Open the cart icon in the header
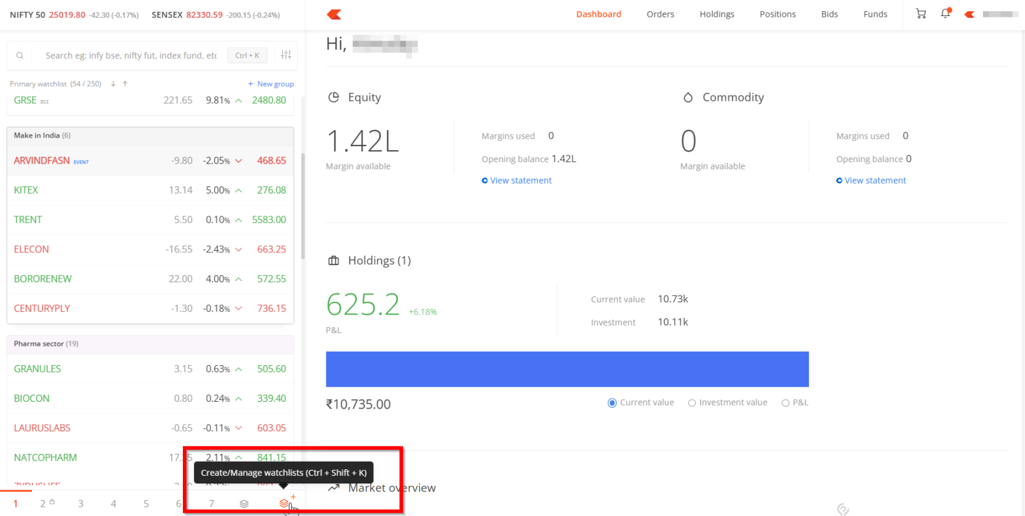The image size is (1025, 516). pos(920,13)
